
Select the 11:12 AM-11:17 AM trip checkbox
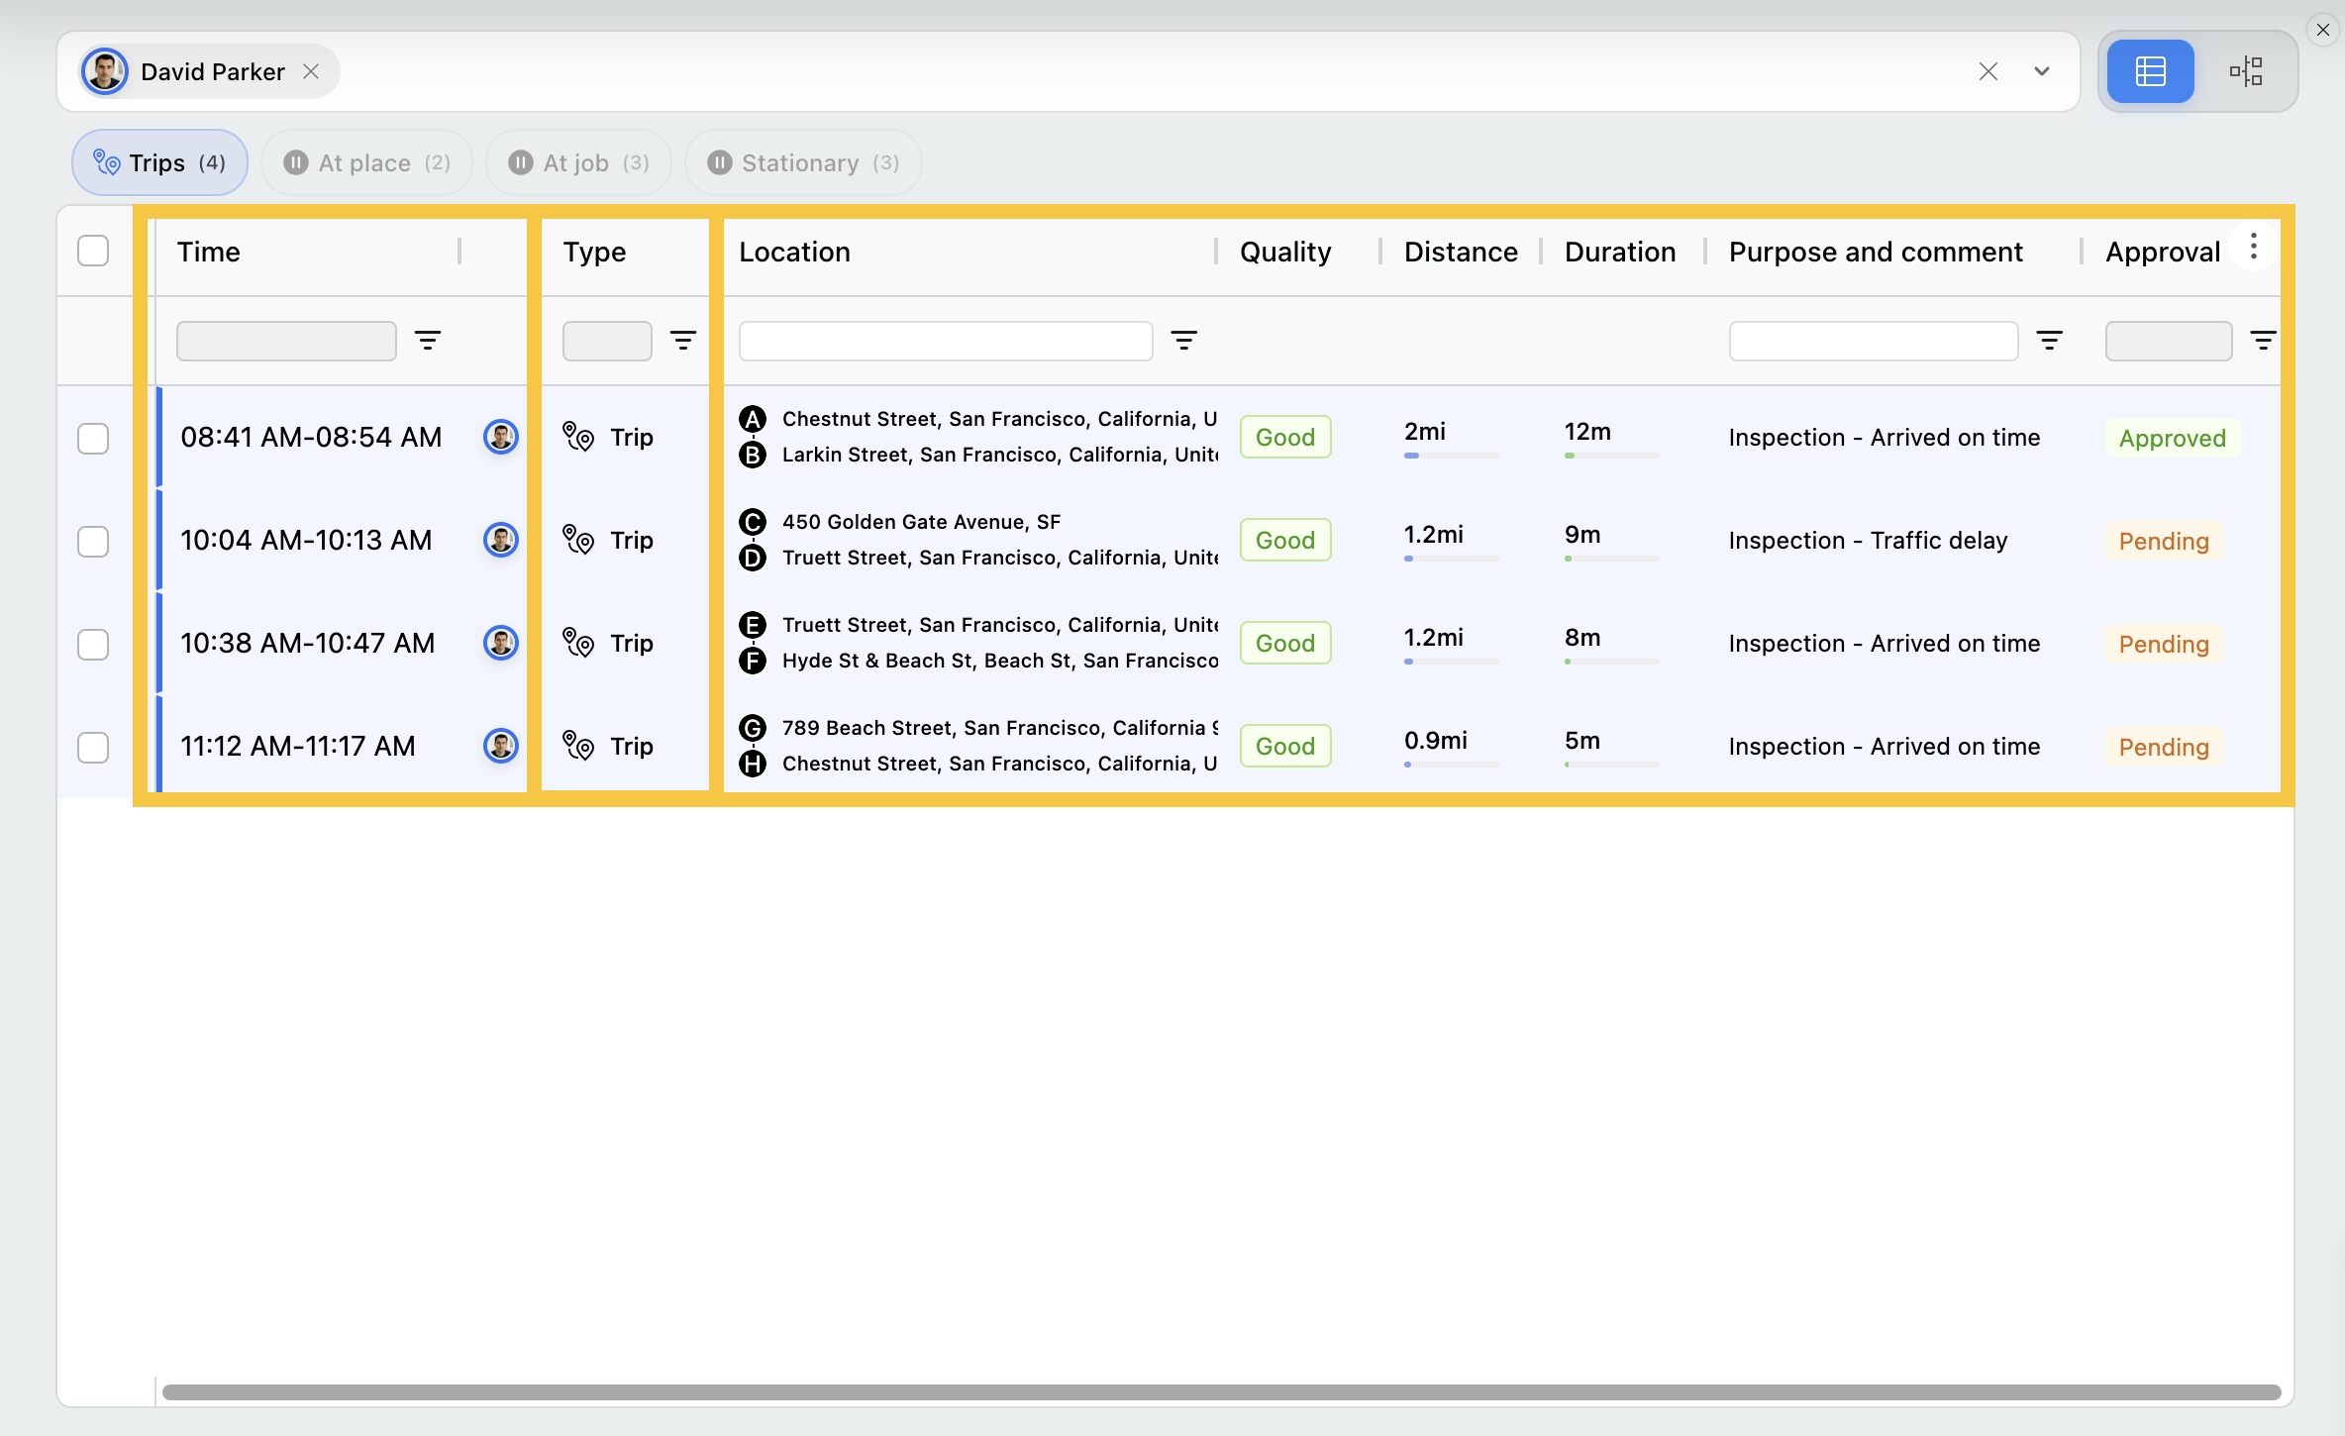[x=93, y=747]
